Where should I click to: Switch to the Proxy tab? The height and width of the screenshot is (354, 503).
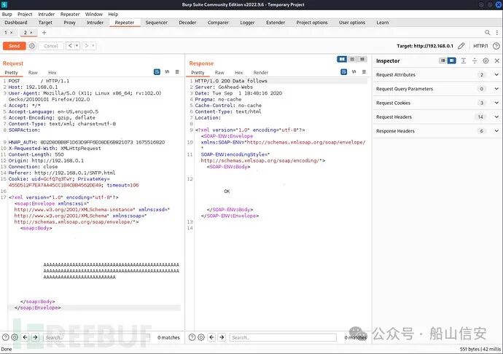pos(69,23)
